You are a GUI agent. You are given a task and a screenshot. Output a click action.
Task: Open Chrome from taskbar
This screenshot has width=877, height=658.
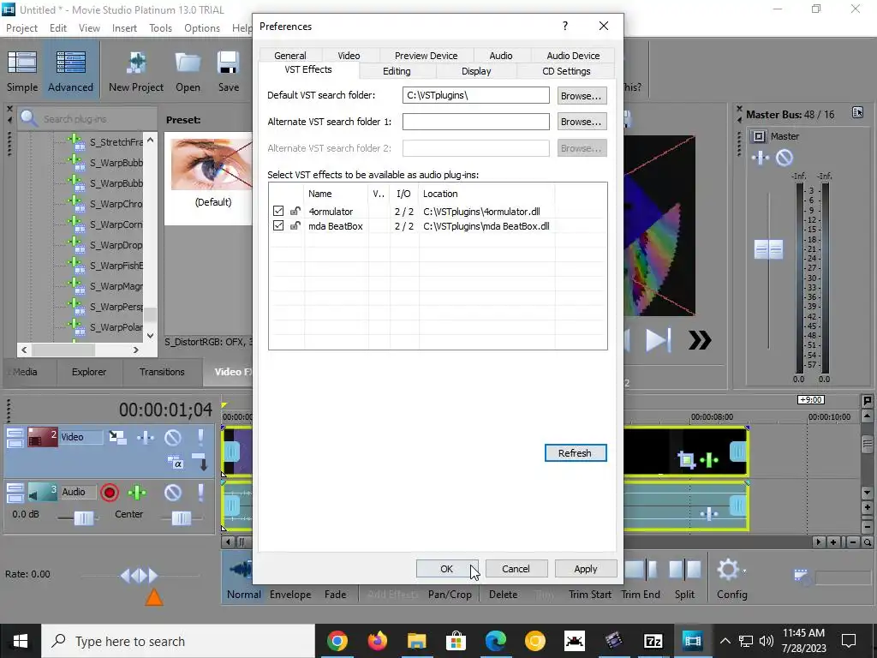click(337, 641)
